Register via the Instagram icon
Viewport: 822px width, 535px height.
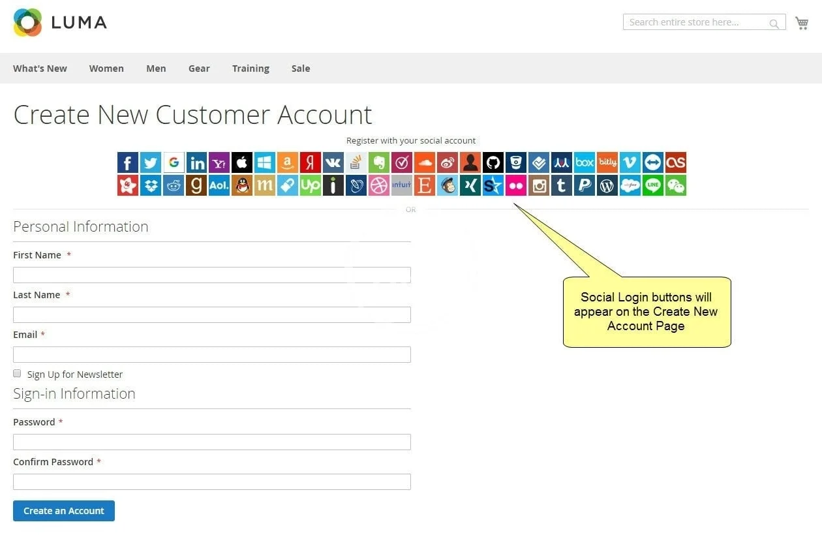(x=539, y=185)
